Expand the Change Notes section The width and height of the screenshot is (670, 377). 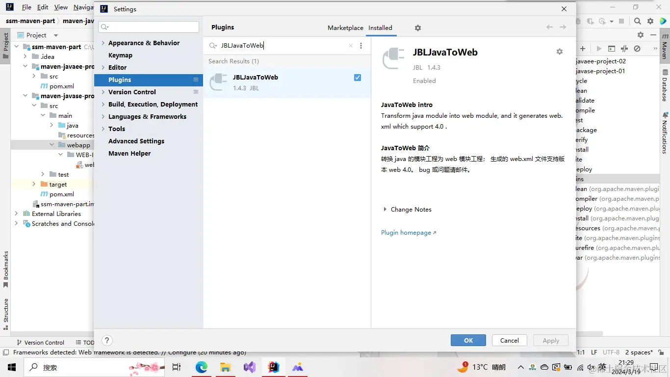[x=385, y=210]
